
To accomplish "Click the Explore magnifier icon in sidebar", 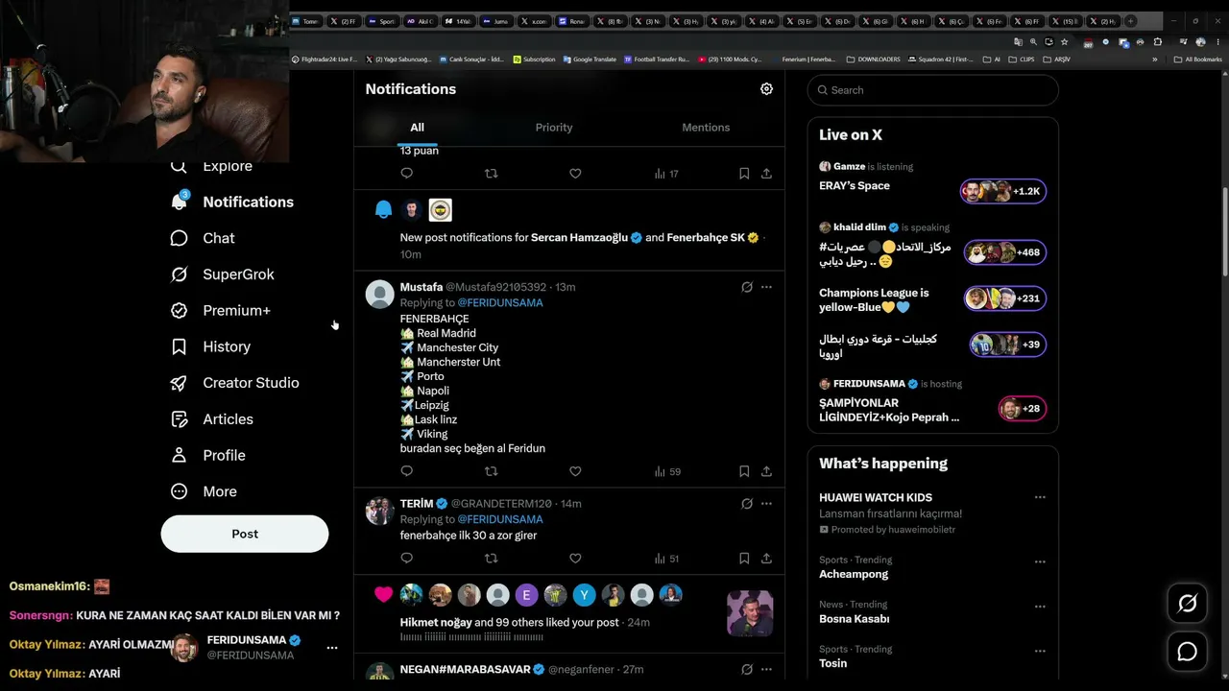I will click(179, 166).
